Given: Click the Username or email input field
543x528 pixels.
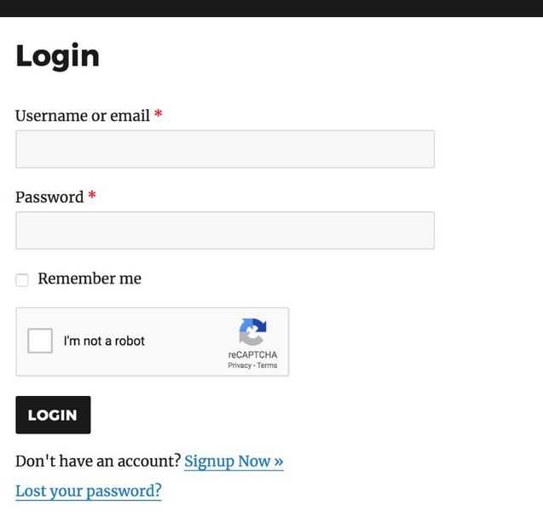Looking at the screenshot, I should [x=224, y=149].
